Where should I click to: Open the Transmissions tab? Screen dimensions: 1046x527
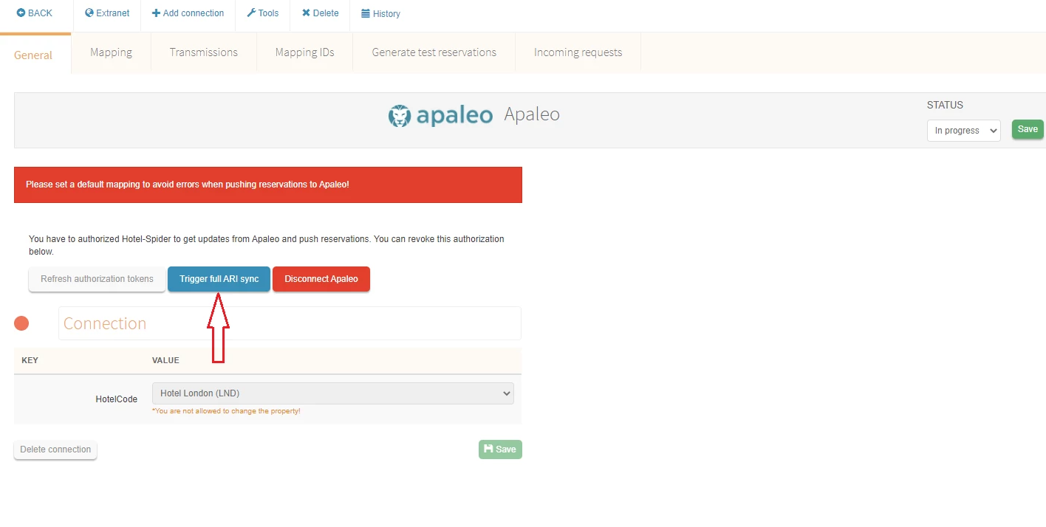point(203,52)
